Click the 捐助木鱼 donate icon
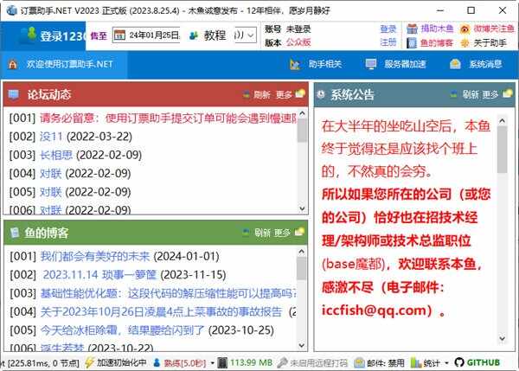 point(412,29)
